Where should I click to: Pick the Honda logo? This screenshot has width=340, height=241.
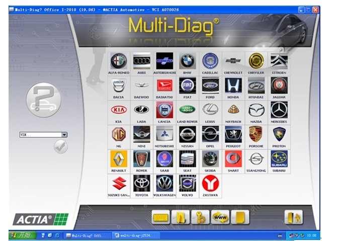pyautogui.click(x=233, y=86)
